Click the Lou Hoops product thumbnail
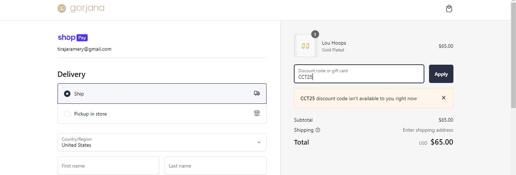Viewport: 516px width, 175px height. 305,46
